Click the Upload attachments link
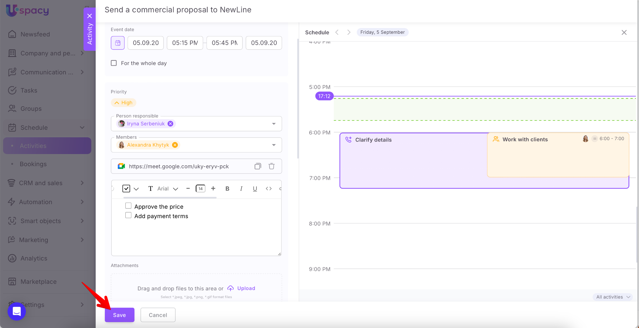 click(246, 288)
